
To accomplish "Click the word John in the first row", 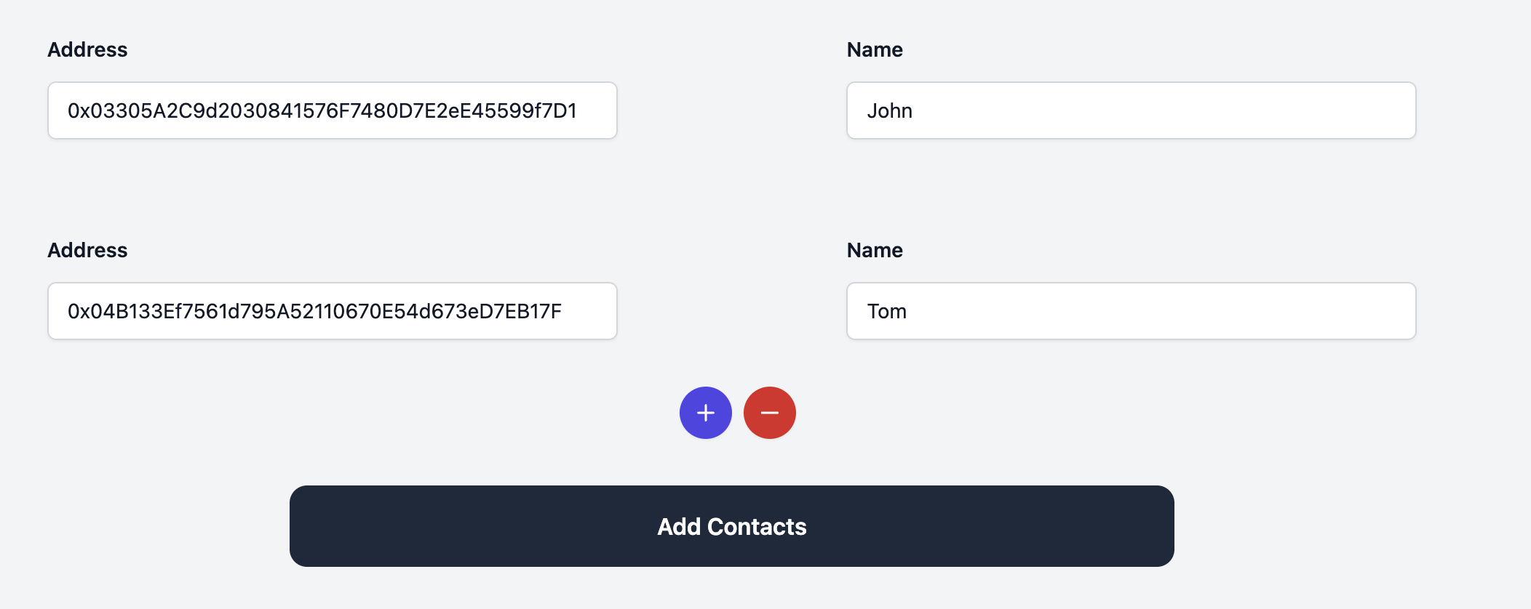I will pyautogui.click(x=889, y=110).
